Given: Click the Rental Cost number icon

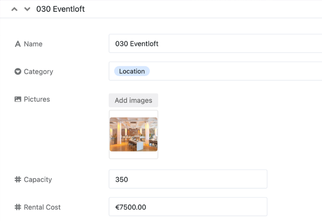Looking at the screenshot, I should 18,207.
